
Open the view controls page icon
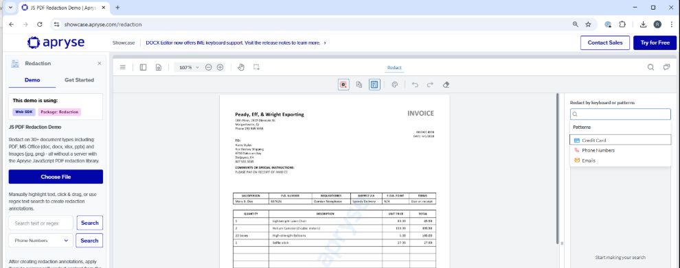(159, 68)
